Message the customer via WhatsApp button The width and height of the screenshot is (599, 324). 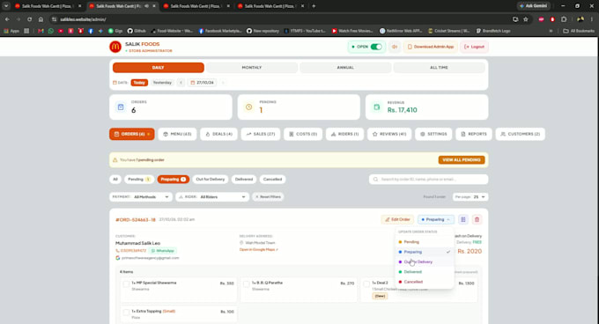click(162, 251)
